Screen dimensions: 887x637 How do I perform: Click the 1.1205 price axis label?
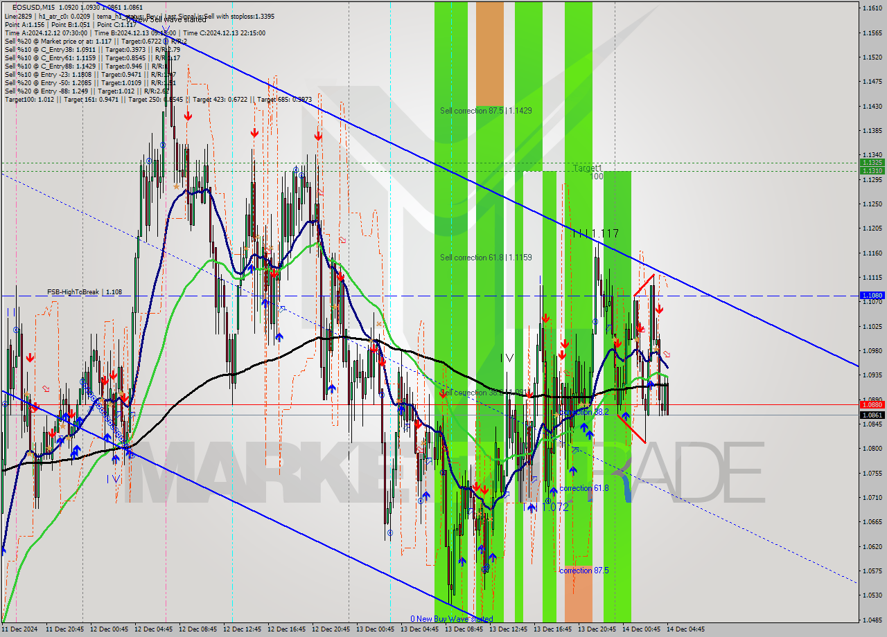pos(872,228)
